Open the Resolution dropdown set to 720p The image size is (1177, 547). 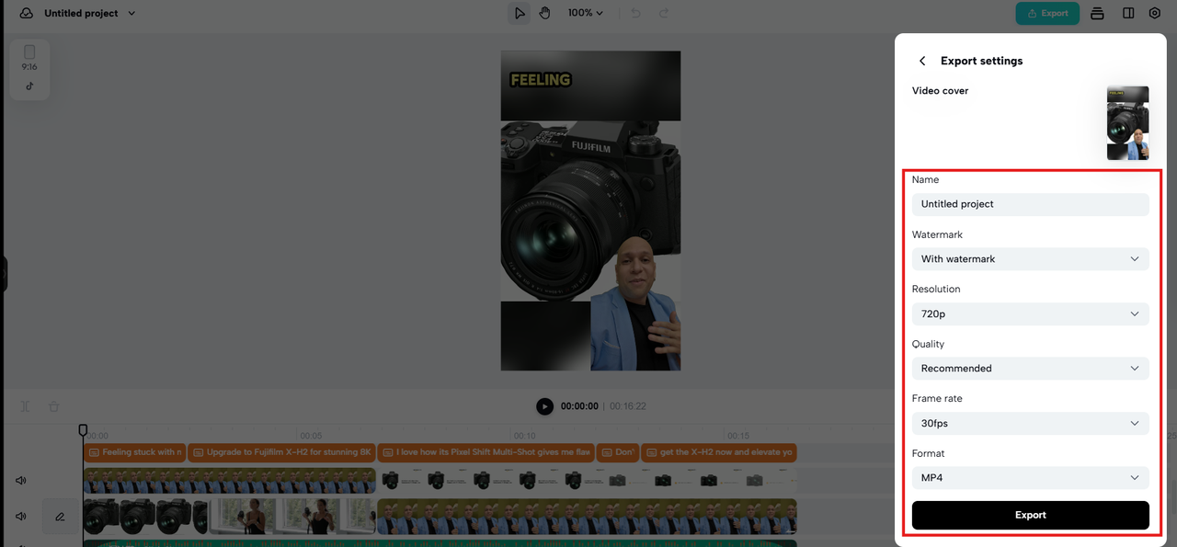coord(1029,313)
